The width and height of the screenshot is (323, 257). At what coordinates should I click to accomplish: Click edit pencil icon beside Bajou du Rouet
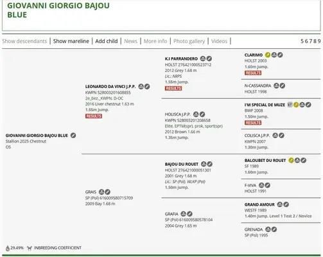pos(210,164)
